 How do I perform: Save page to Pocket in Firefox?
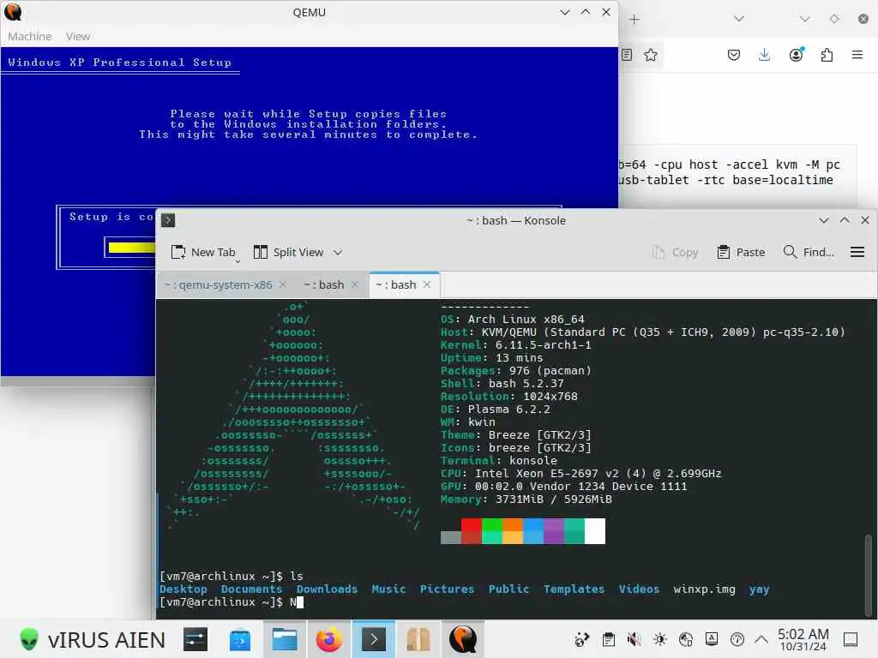(x=734, y=55)
